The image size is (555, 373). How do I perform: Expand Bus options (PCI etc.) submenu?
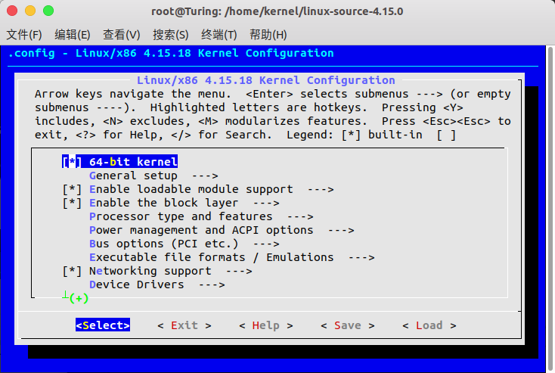click(x=184, y=244)
